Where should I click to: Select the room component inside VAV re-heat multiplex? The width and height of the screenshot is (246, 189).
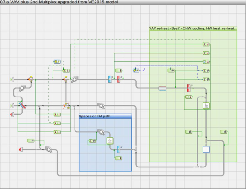point(206,106)
